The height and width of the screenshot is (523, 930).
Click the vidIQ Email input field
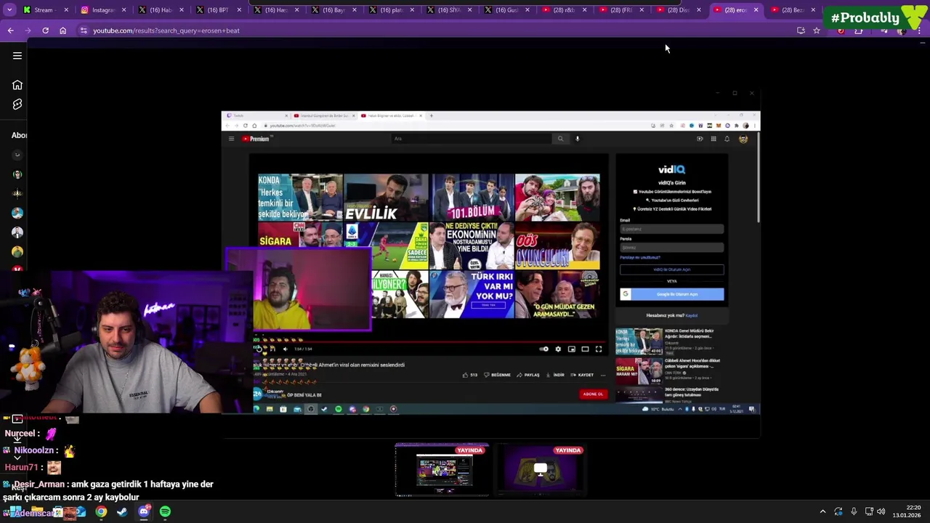(671, 229)
